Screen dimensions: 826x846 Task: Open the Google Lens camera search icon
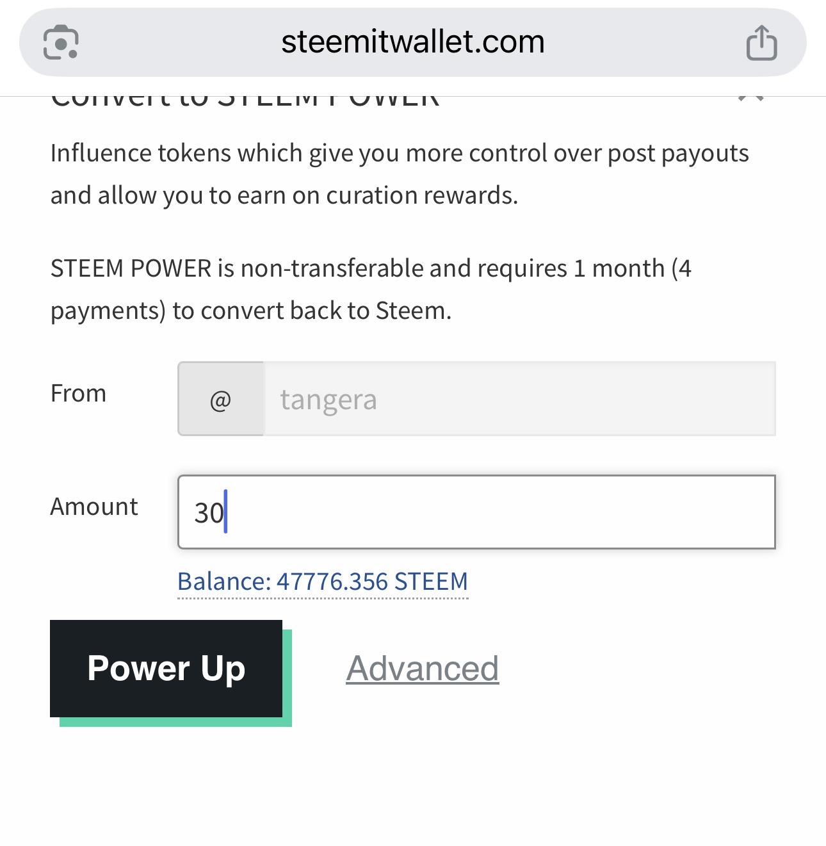pos(61,42)
